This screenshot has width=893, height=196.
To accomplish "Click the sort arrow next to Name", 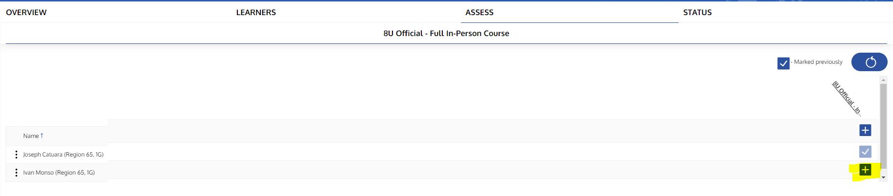I will point(42,136).
